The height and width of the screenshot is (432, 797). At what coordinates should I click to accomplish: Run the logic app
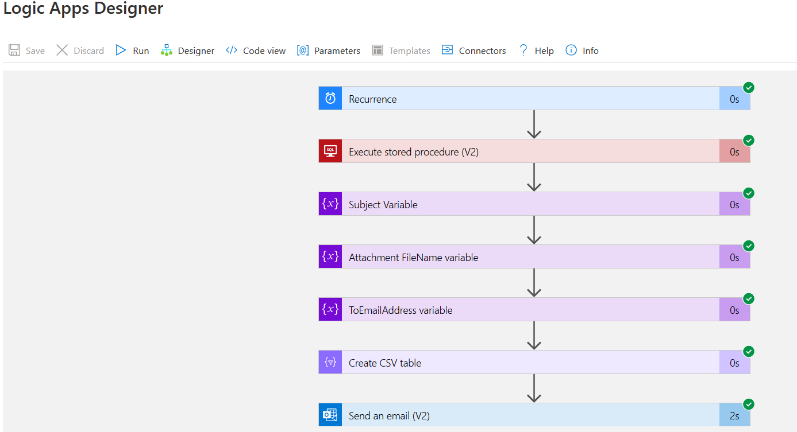click(132, 50)
